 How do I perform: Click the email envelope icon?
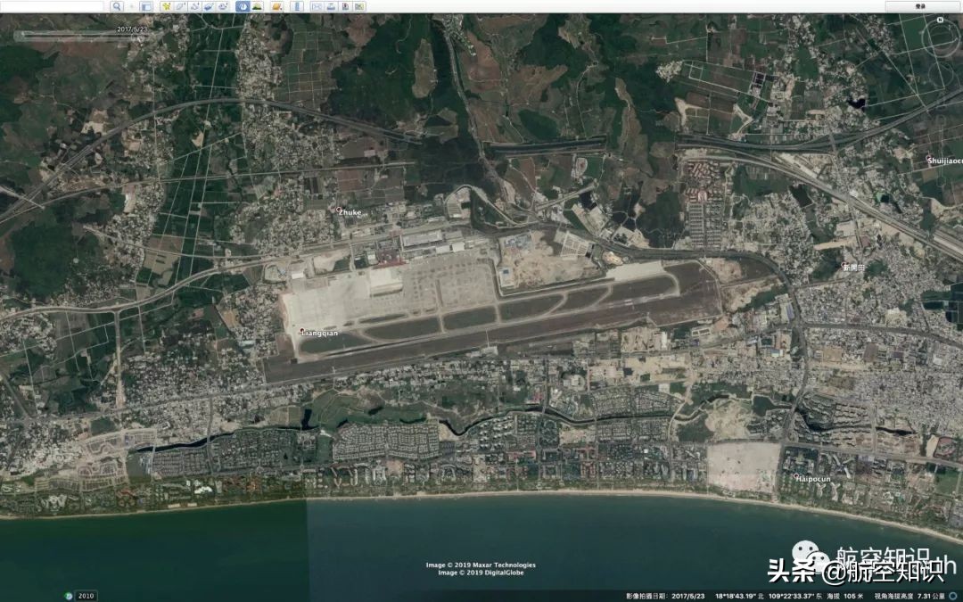tap(316, 6)
